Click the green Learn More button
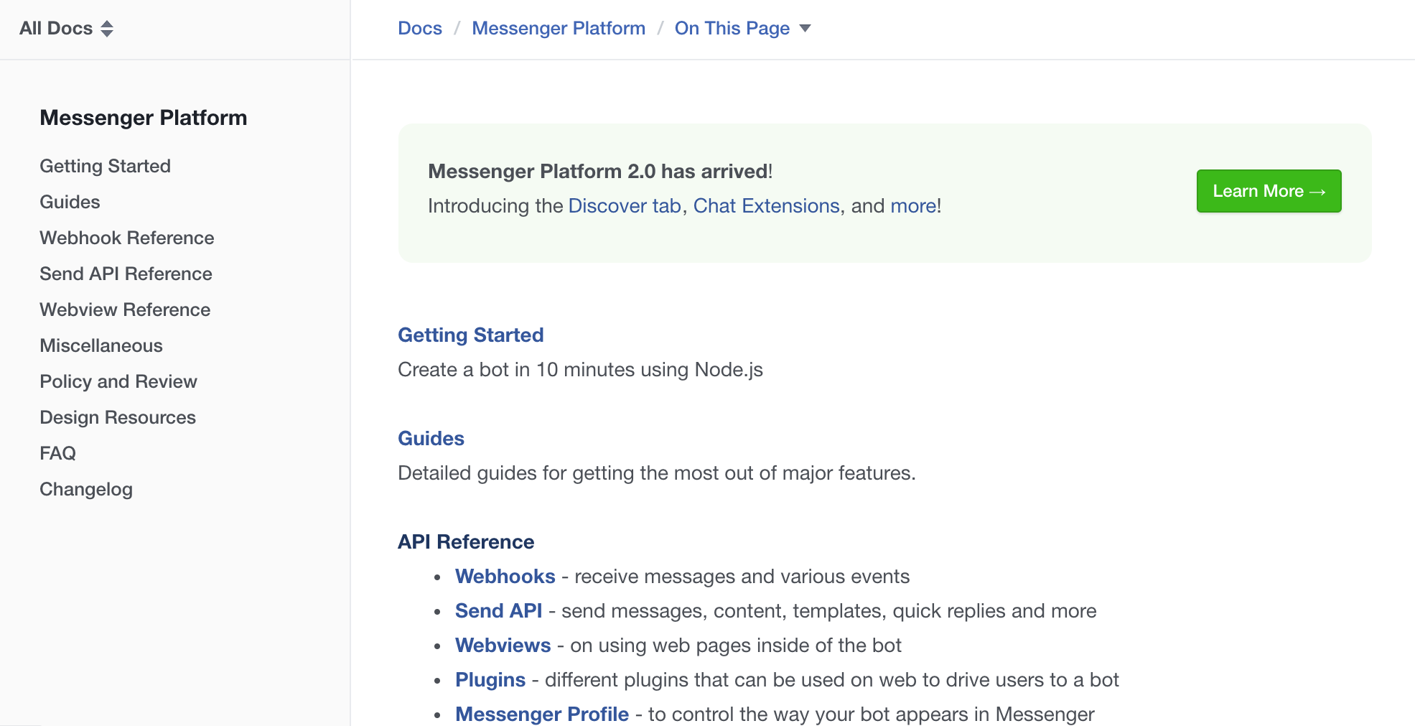 [x=1269, y=191]
